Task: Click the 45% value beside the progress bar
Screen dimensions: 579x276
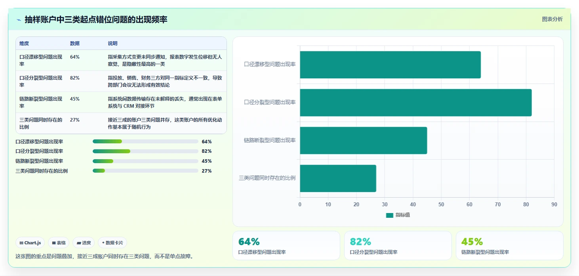Action: coord(207,161)
